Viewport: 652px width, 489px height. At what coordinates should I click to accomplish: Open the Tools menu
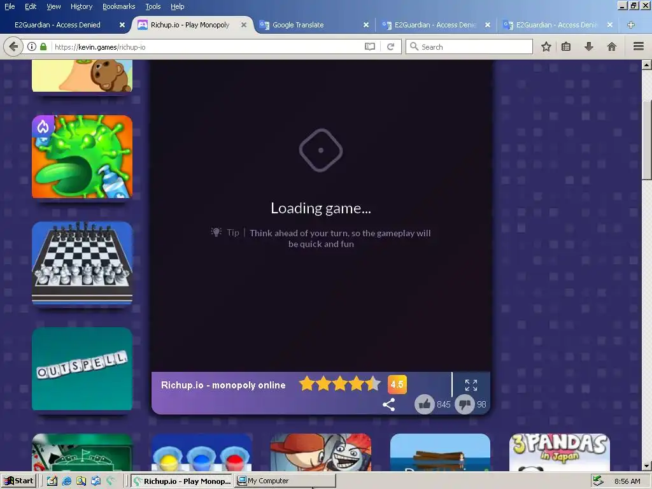point(153,6)
